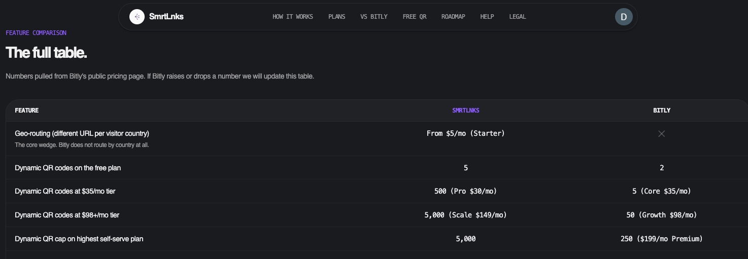Click the 'From $5/mo (Starter)' cell

[466, 134]
